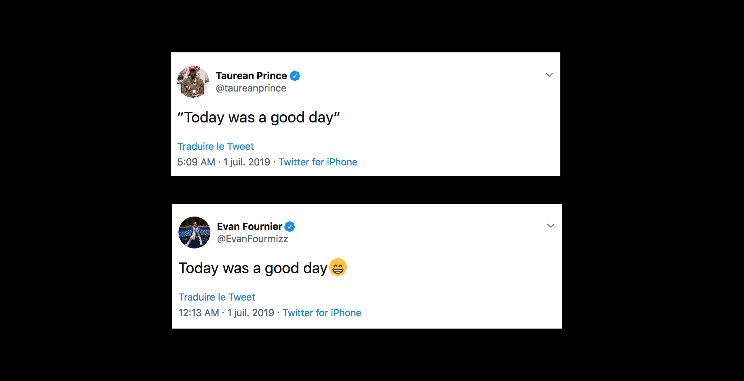Click the Taurean Prince display name
The width and height of the screenshot is (744, 381).
251,76
